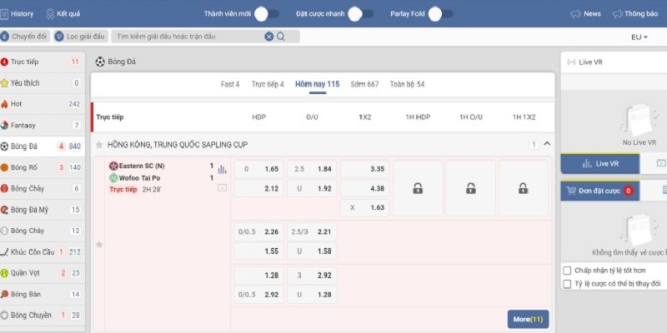Toggle the Thành viên mới switch

[x=266, y=14]
